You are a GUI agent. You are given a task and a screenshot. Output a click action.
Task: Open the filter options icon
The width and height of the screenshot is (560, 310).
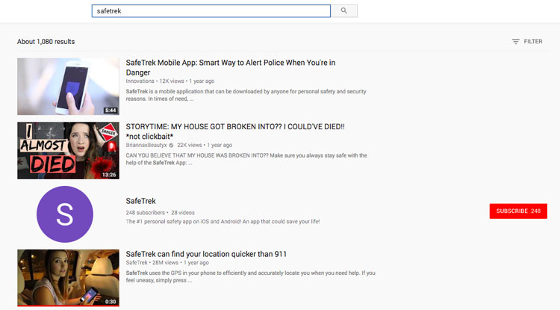click(515, 41)
